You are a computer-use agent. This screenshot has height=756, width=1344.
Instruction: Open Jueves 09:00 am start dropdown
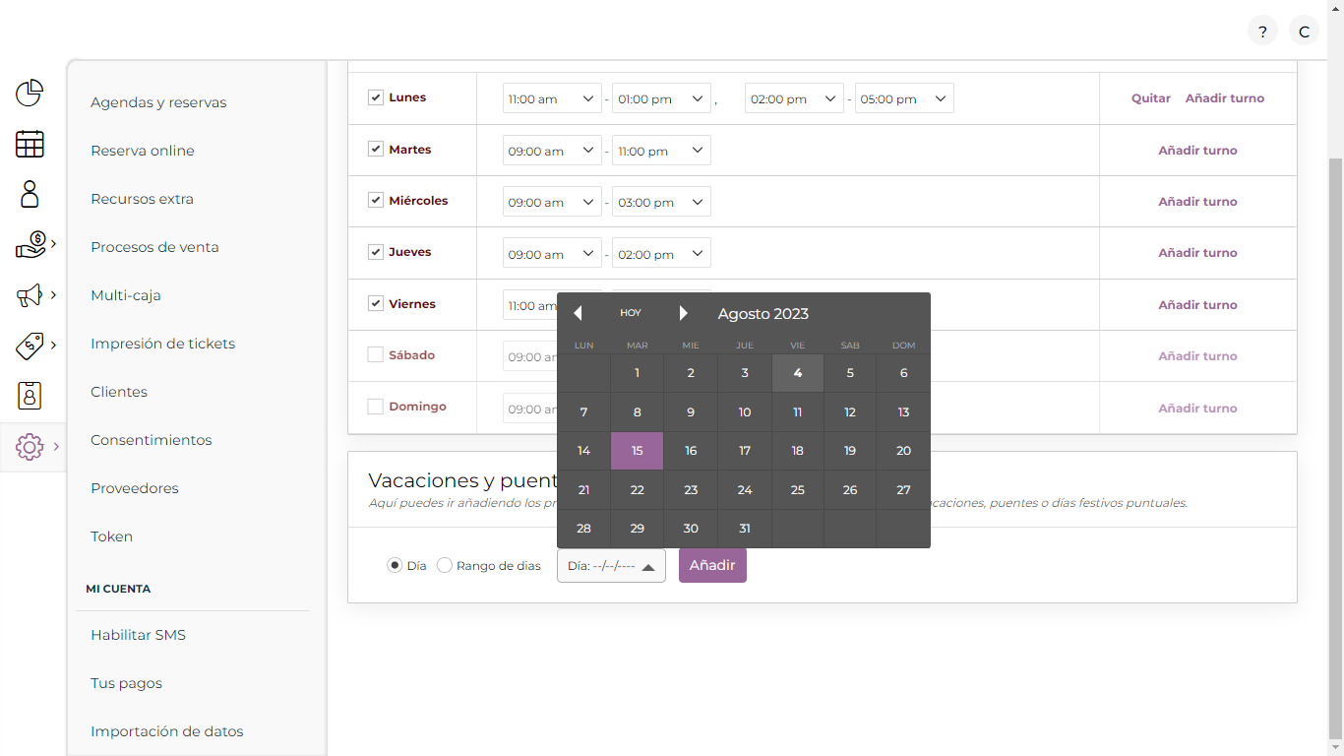pyautogui.click(x=552, y=254)
